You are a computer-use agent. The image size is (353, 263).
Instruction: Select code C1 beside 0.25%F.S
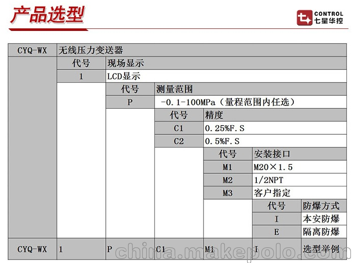pos(179,128)
